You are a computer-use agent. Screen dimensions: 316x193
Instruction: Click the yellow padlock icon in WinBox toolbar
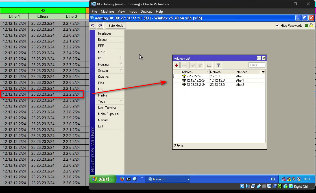(x=311, y=26)
